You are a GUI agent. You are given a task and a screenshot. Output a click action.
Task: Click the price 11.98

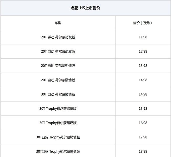(143, 37)
